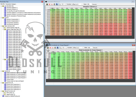Click the 'created by OldSkullTuning.com' entry
Image resolution: width=136 pixels, height=97 pixels.
point(12,96)
